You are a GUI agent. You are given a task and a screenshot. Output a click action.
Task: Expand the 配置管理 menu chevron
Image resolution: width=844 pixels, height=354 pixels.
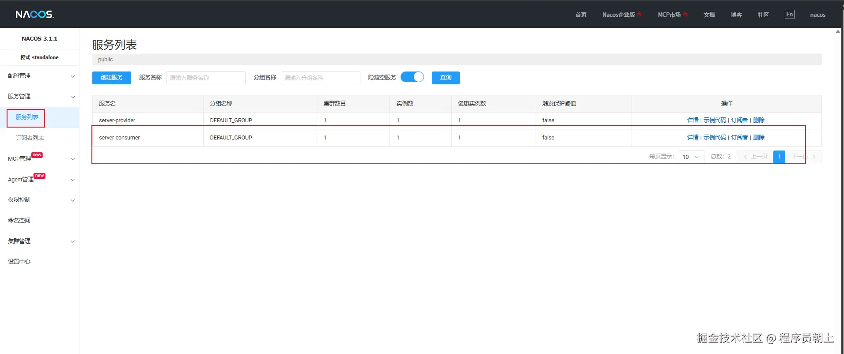point(73,76)
